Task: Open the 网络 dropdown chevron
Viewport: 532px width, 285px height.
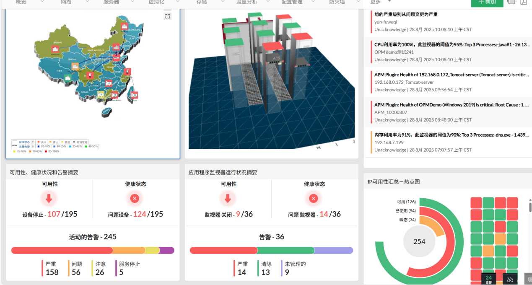Action: [87, 2]
